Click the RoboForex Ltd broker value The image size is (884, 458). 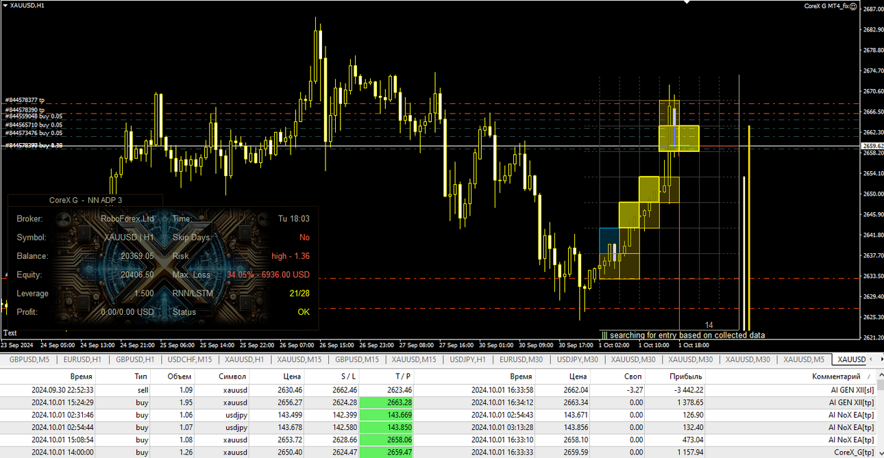click(x=127, y=218)
